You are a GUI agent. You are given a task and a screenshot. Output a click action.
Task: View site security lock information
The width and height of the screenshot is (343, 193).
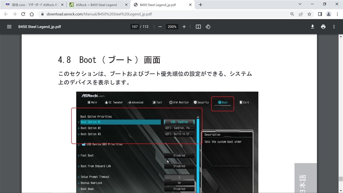[43, 14]
